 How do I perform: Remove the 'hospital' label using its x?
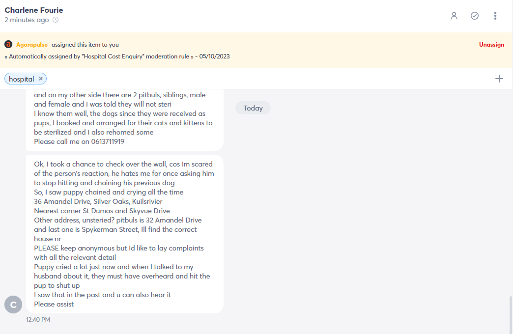[x=41, y=79]
